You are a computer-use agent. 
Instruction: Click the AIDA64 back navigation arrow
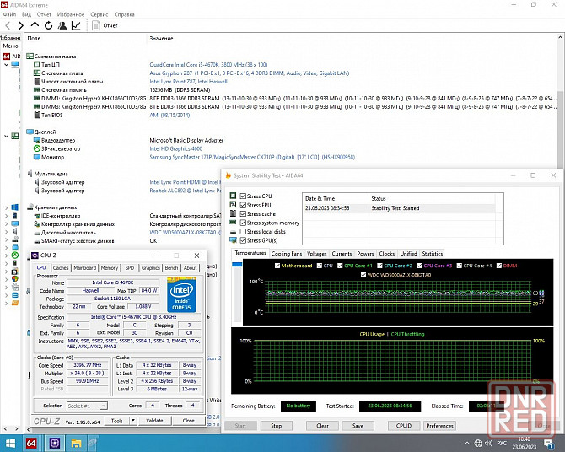(8, 26)
